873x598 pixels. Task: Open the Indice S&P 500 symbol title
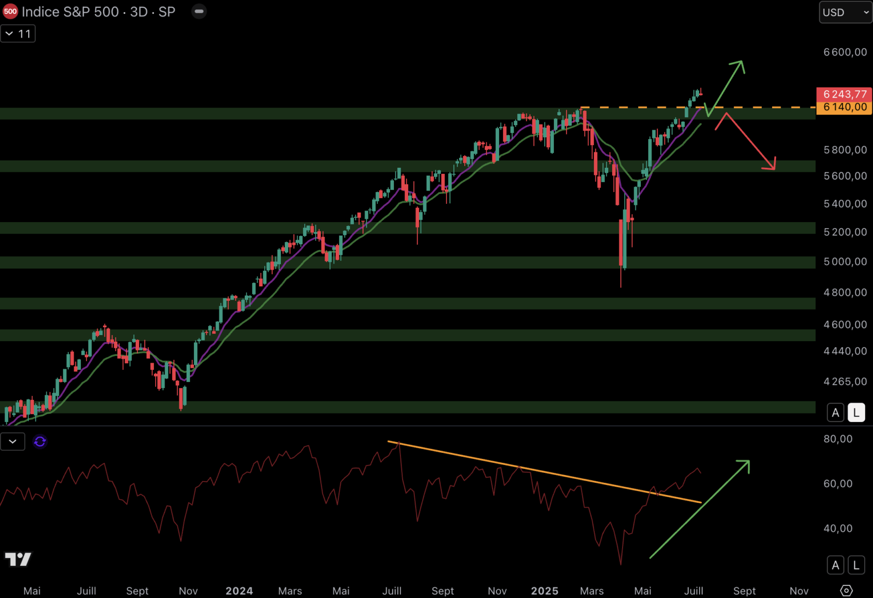99,12
